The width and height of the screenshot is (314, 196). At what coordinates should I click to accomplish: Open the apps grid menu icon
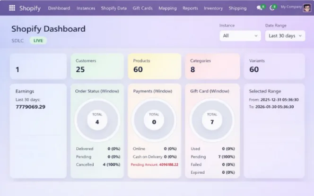pyautogui.click(x=12, y=8)
